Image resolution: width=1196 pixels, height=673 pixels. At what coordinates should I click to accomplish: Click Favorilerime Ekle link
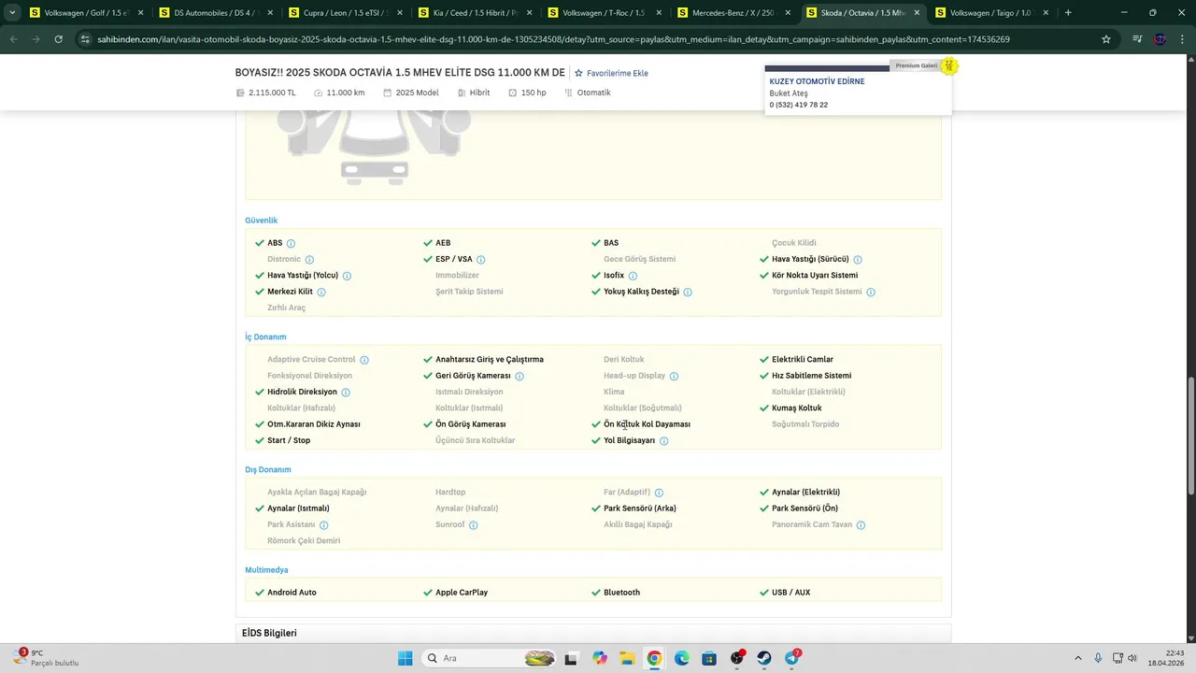tap(617, 73)
